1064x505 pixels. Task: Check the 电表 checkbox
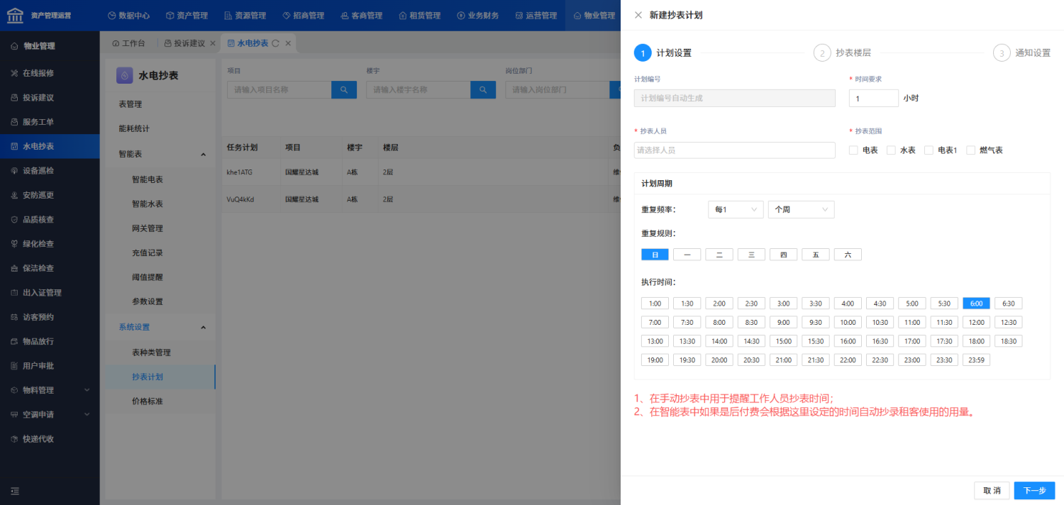[x=853, y=150]
